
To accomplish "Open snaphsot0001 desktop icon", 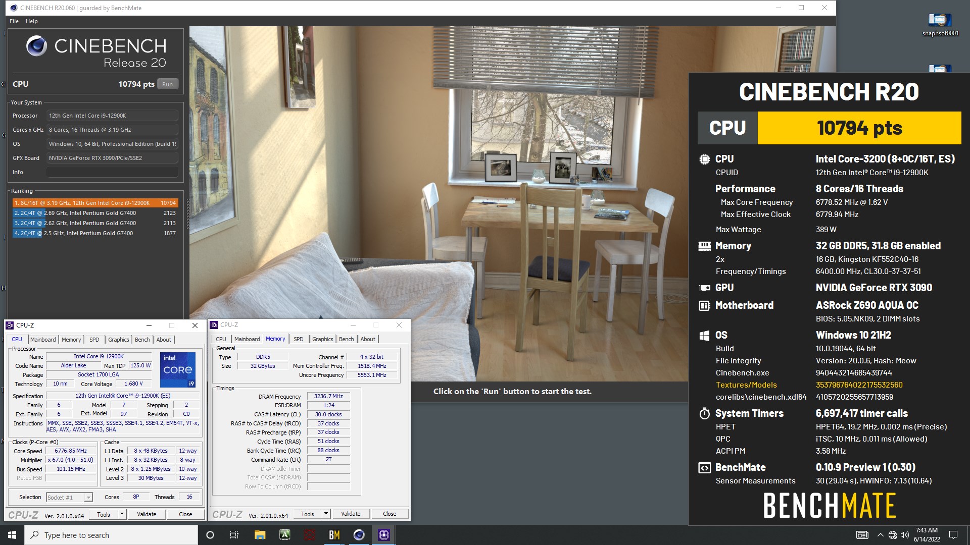I will tap(940, 24).
